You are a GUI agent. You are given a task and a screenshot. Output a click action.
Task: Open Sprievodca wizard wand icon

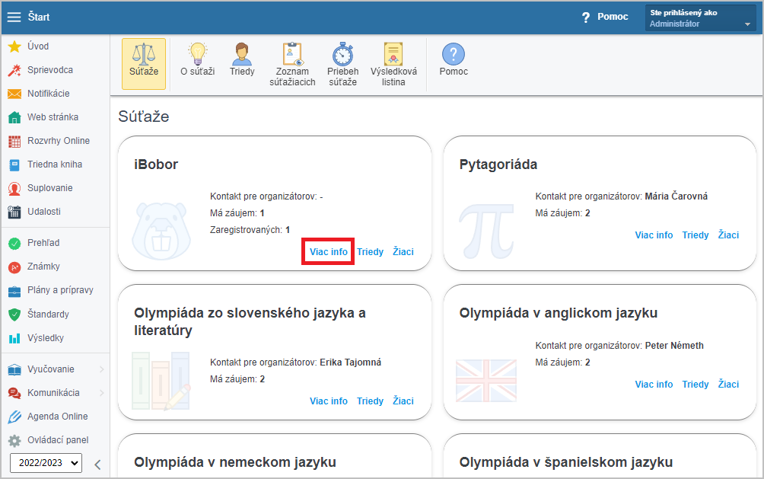(14, 70)
